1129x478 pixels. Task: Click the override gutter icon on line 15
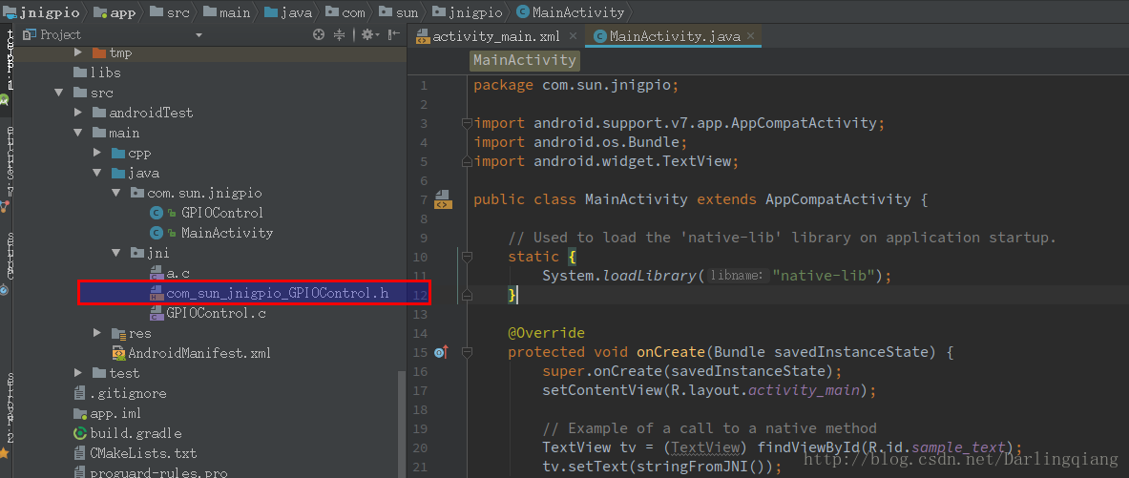click(x=441, y=352)
